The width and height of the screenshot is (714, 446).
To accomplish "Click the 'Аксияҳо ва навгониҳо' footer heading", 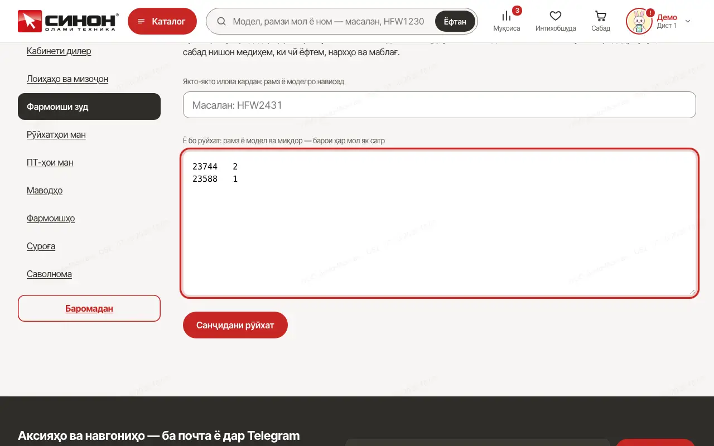I will click(159, 435).
